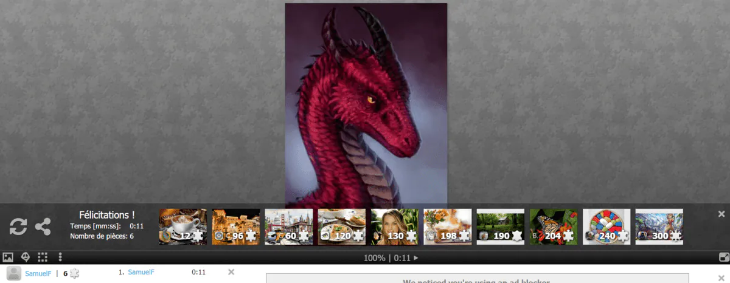This screenshot has width=730, height=283.
Task: Click the leaderboard time 0:11
Action: click(x=198, y=272)
